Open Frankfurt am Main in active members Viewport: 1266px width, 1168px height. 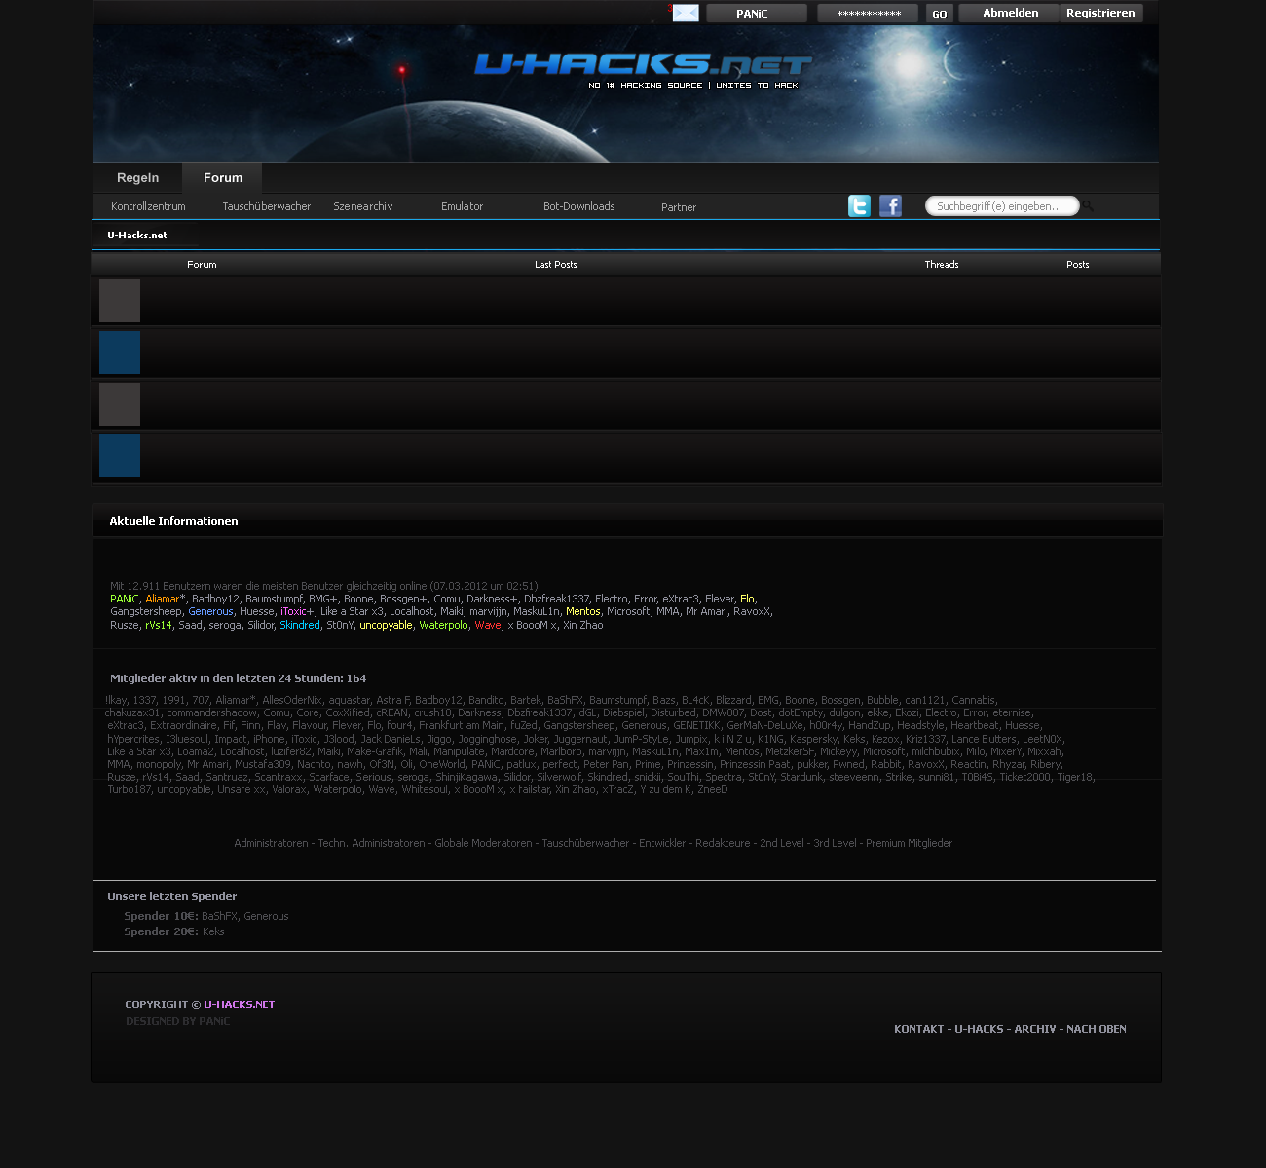click(x=462, y=725)
